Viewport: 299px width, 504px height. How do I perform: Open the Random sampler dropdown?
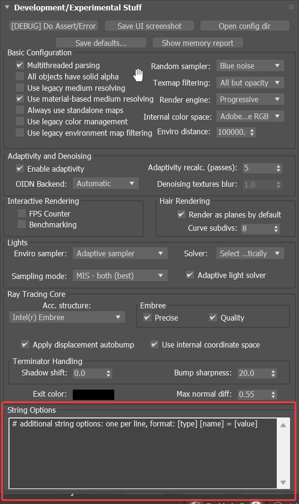click(x=250, y=66)
